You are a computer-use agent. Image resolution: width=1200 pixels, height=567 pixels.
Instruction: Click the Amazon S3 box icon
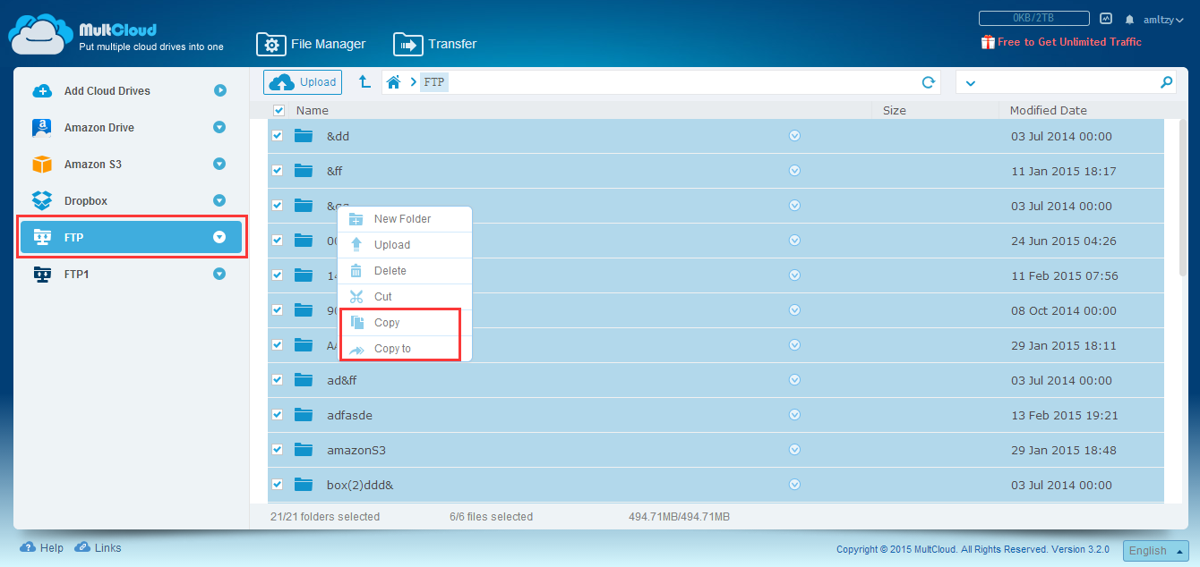click(42, 165)
